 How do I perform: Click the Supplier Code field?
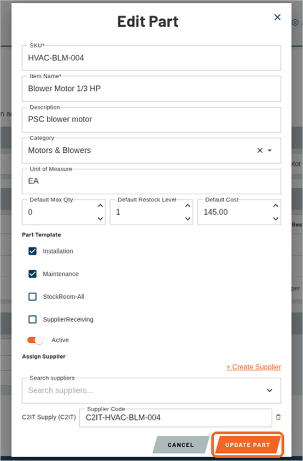pos(176,418)
